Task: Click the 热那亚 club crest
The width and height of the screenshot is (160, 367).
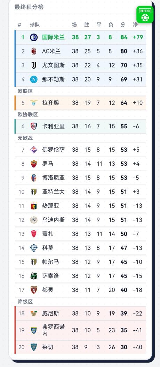Action: (34, 206)
